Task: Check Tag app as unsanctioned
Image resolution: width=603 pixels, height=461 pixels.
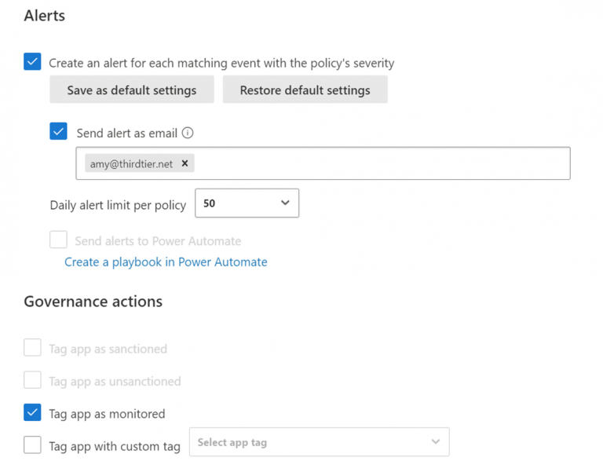Action: click(32, 381)
